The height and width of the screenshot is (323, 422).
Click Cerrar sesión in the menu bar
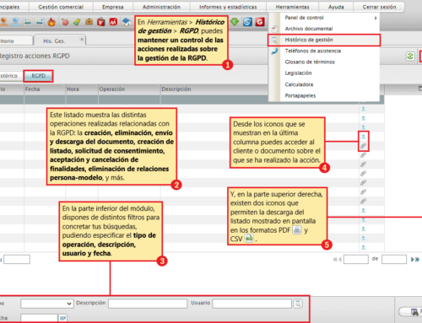[x=379, y=7]
